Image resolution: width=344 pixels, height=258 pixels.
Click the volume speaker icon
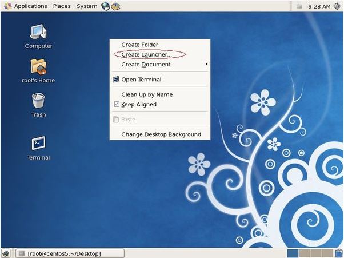click(x=337, y=6)
